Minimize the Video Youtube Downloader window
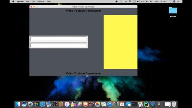 34,7
